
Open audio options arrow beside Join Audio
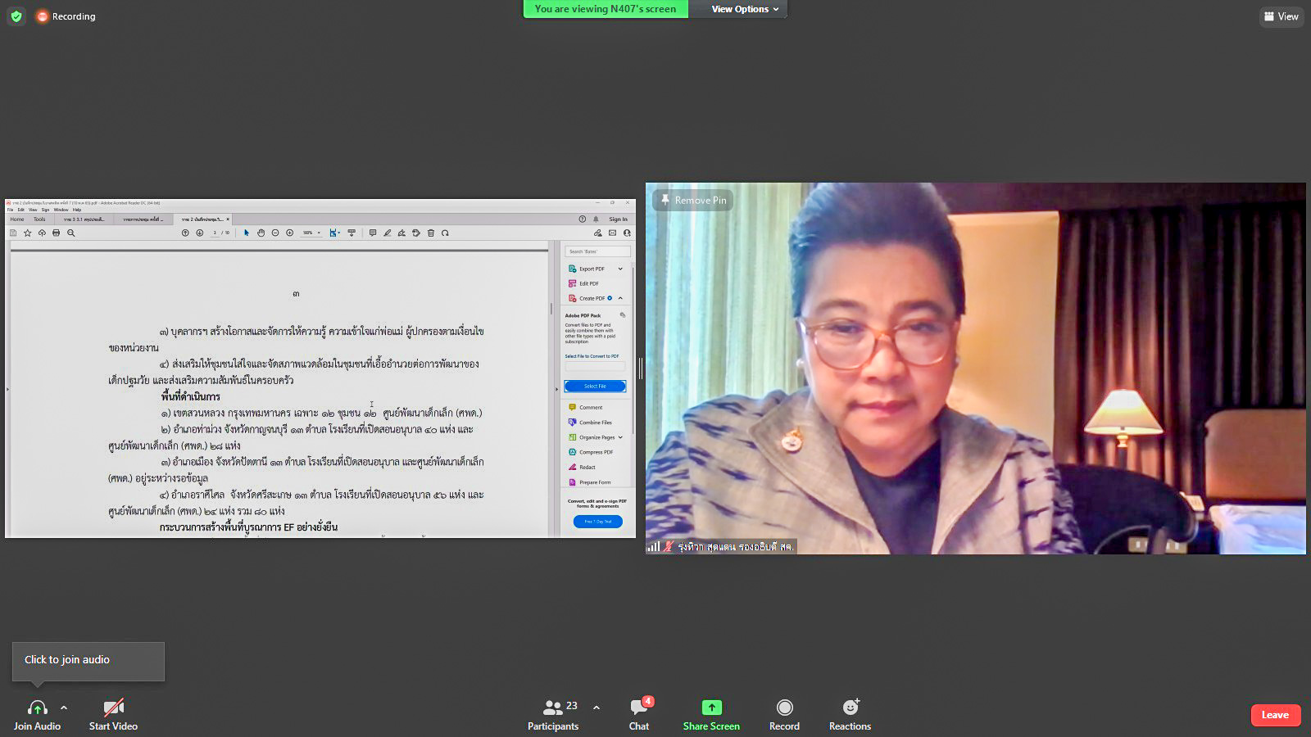coord(64,708)
